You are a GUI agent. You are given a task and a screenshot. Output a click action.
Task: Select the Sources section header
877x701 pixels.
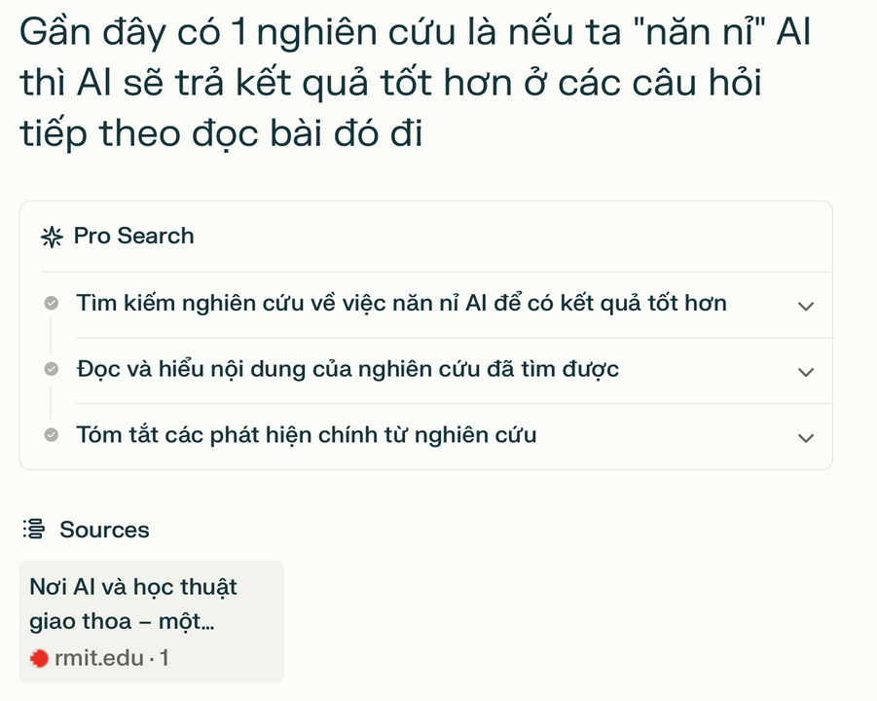point(104,530)
